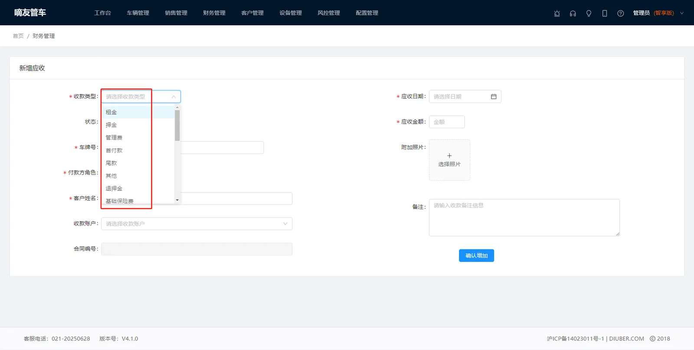Open 设备管理 in the navigation bar
The image size is (694, 350).
coord(291,13)
